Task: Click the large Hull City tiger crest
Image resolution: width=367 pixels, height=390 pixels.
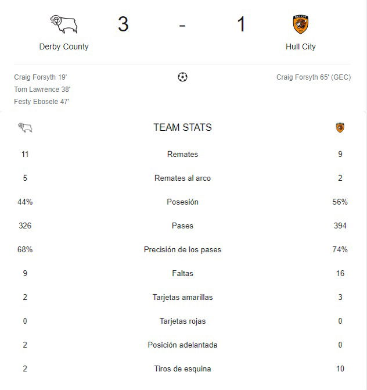Action: tap(301, 24)
